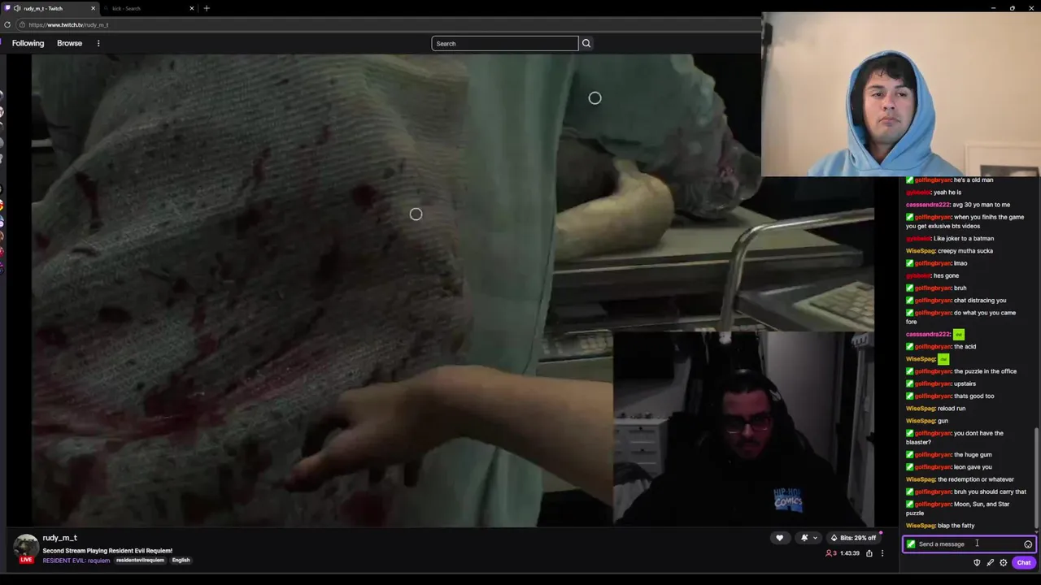The image size is (1041, 585).
Task: Click the stream uptime 1:43:39
Action: coord(850,553)
